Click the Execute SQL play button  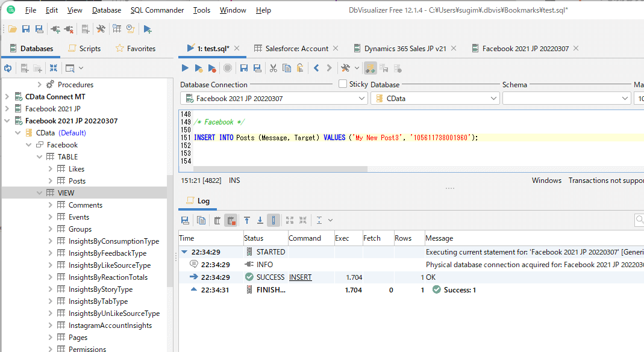pyautogui.click(x=186, y=68)
